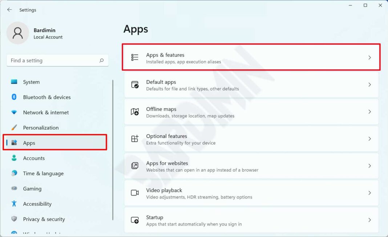Image resolution: width=388 pixels, height=237 pixels.
Task: Open Startup title
Action: point(154,217)
